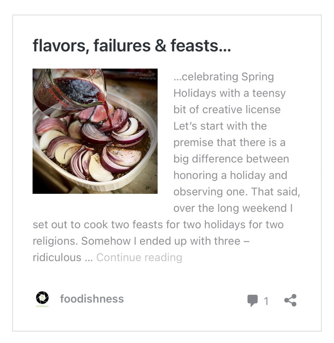The width and height of the screenshot is (334, 343).
Task: Click the excerpt line honoring a holiday and
Action: pos(230,175)
